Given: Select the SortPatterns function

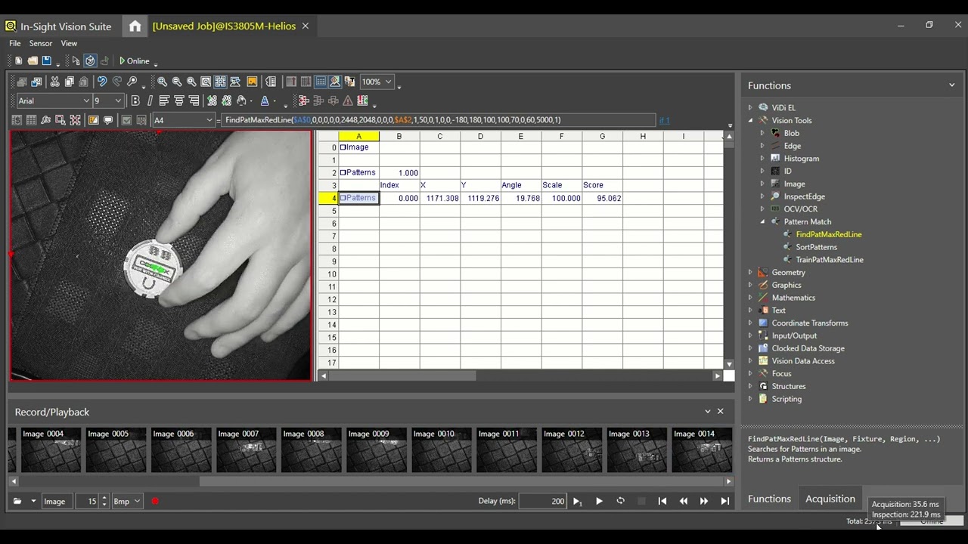Looking at the screenshot, I should (x=816, y=247).
